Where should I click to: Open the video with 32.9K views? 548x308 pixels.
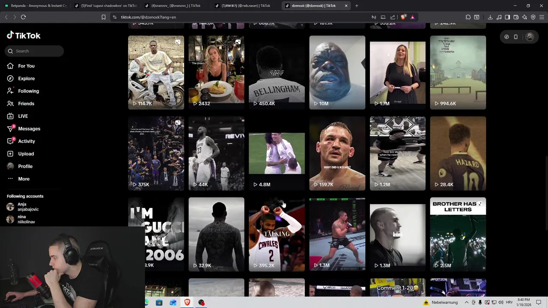pyautogui.click(x=216, y=234)
